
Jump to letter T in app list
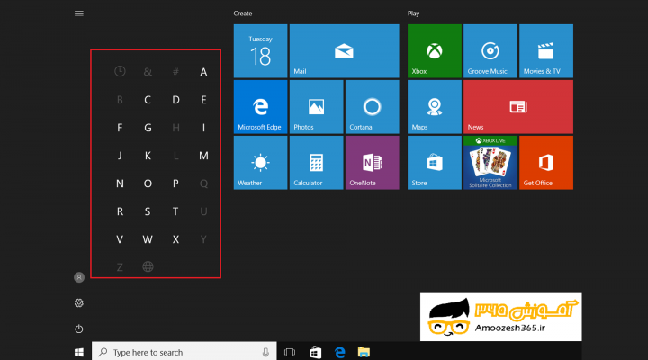(x=175, y=211)
